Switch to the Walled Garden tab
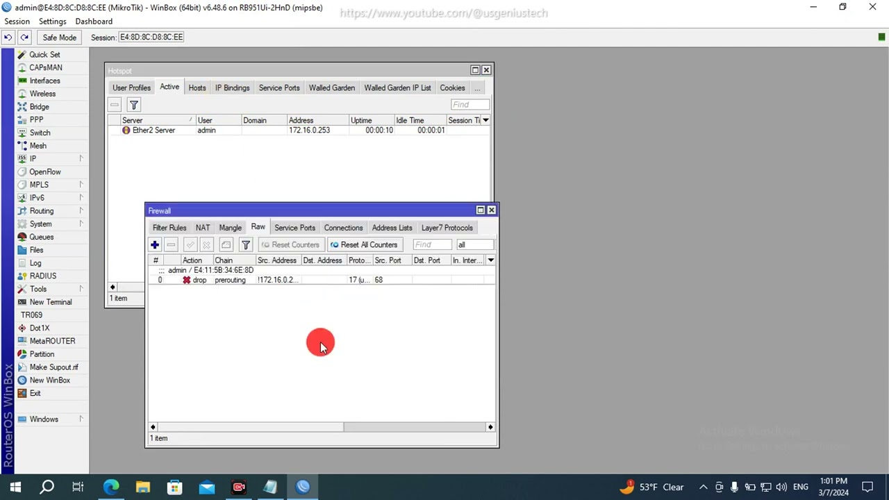Screen dimensions: 889x500 coord(331,88)
